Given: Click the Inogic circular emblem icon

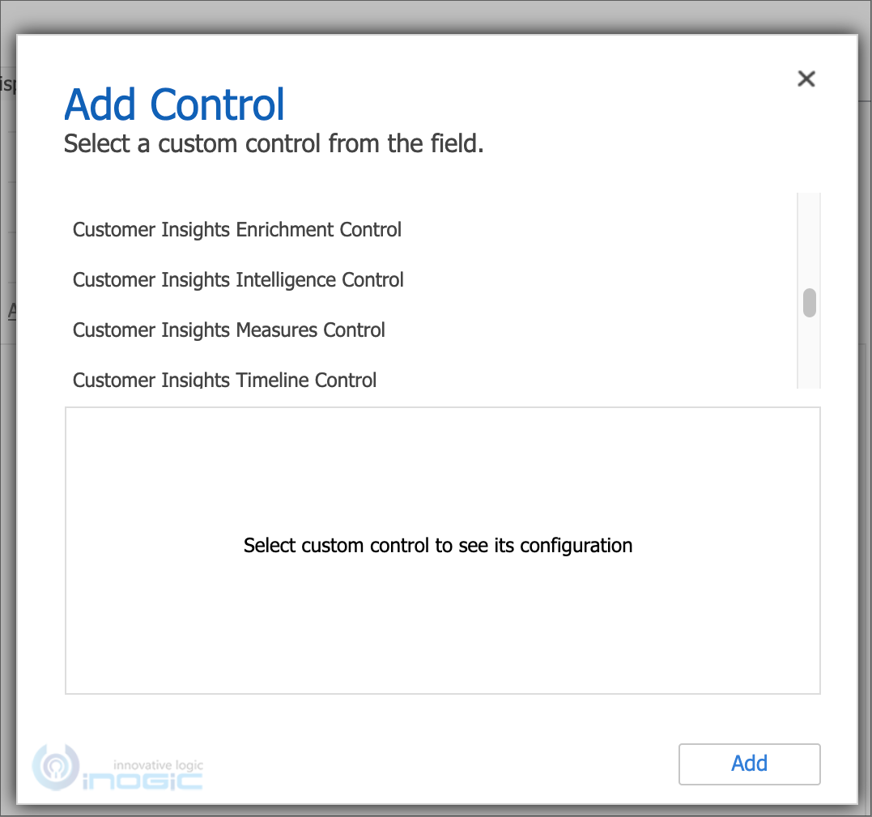Looking at the screenshot, I should 56,768.
